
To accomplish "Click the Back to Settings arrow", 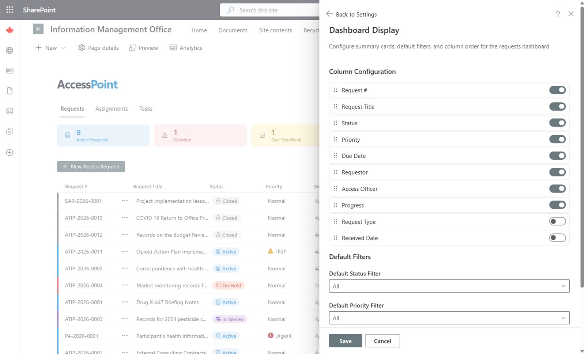I will (329, 14).
